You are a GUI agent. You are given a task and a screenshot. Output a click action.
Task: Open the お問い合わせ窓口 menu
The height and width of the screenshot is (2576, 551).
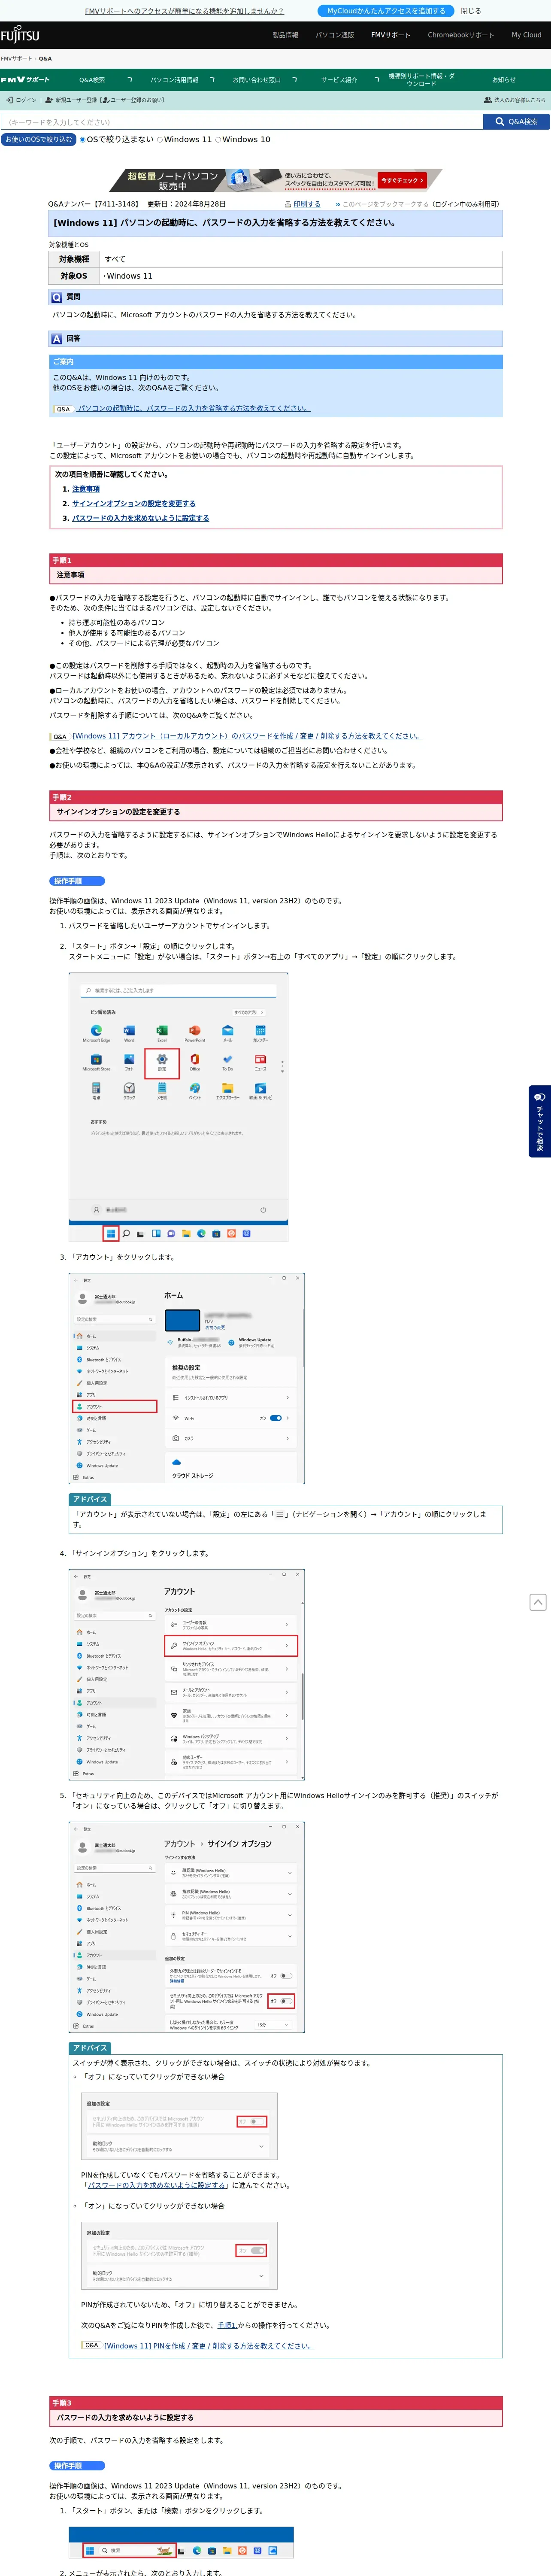pyautogui.click(x=257, y=80)
